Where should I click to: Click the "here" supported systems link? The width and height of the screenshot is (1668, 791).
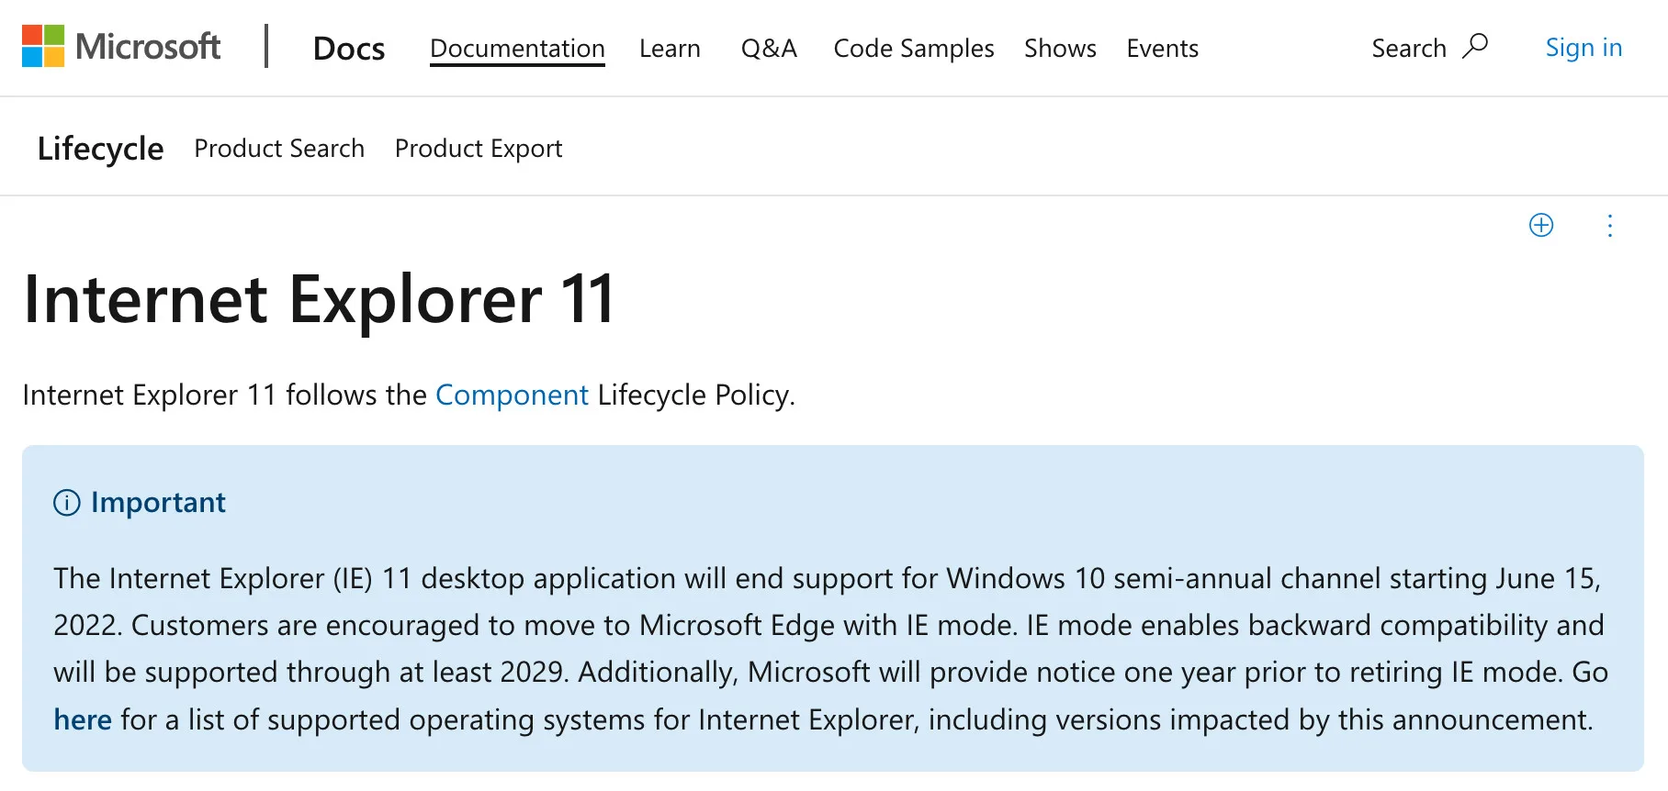click(x=83, y=719)
